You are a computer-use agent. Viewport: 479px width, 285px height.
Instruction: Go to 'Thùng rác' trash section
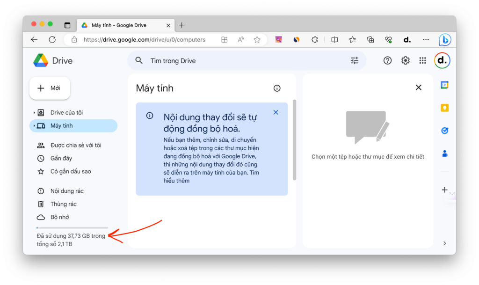63,204
